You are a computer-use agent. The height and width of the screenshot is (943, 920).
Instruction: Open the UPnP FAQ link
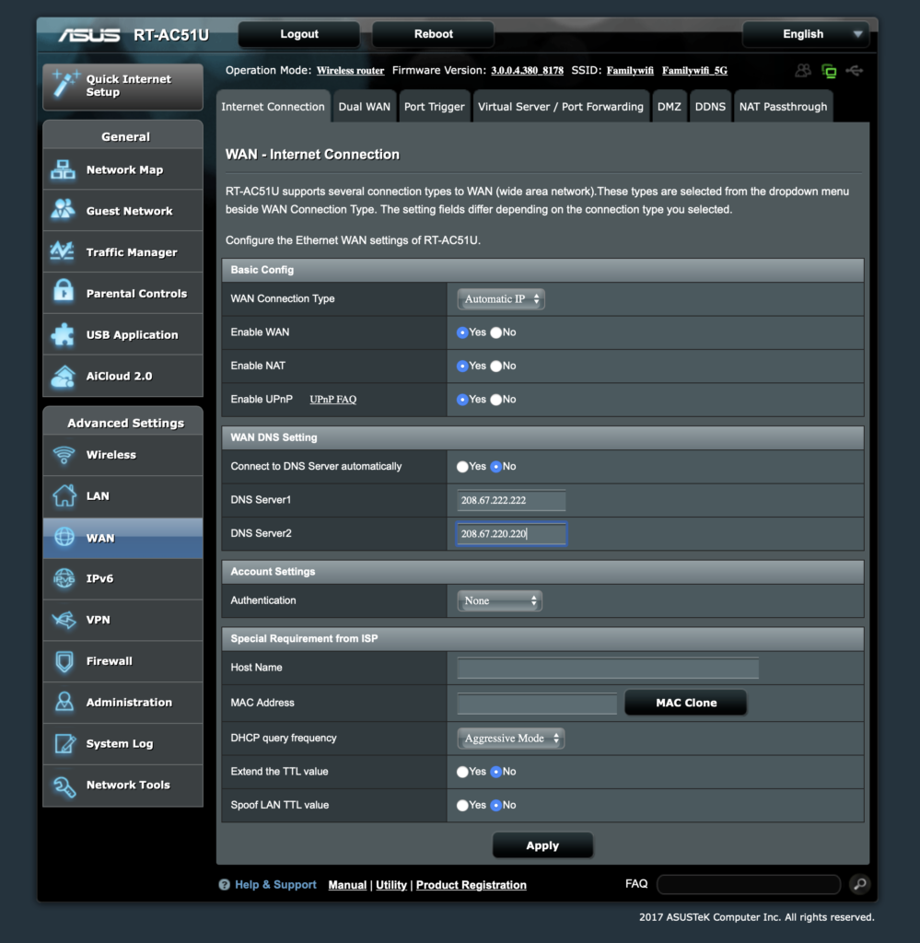coord(332,400)
